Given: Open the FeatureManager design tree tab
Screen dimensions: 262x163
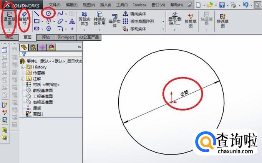Looking at the screenshot, I should point(24,48).
